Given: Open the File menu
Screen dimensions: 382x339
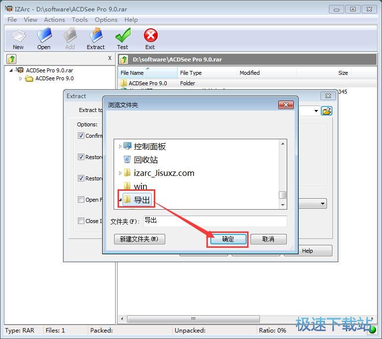Looking at the screenshot, I should 12,20.
